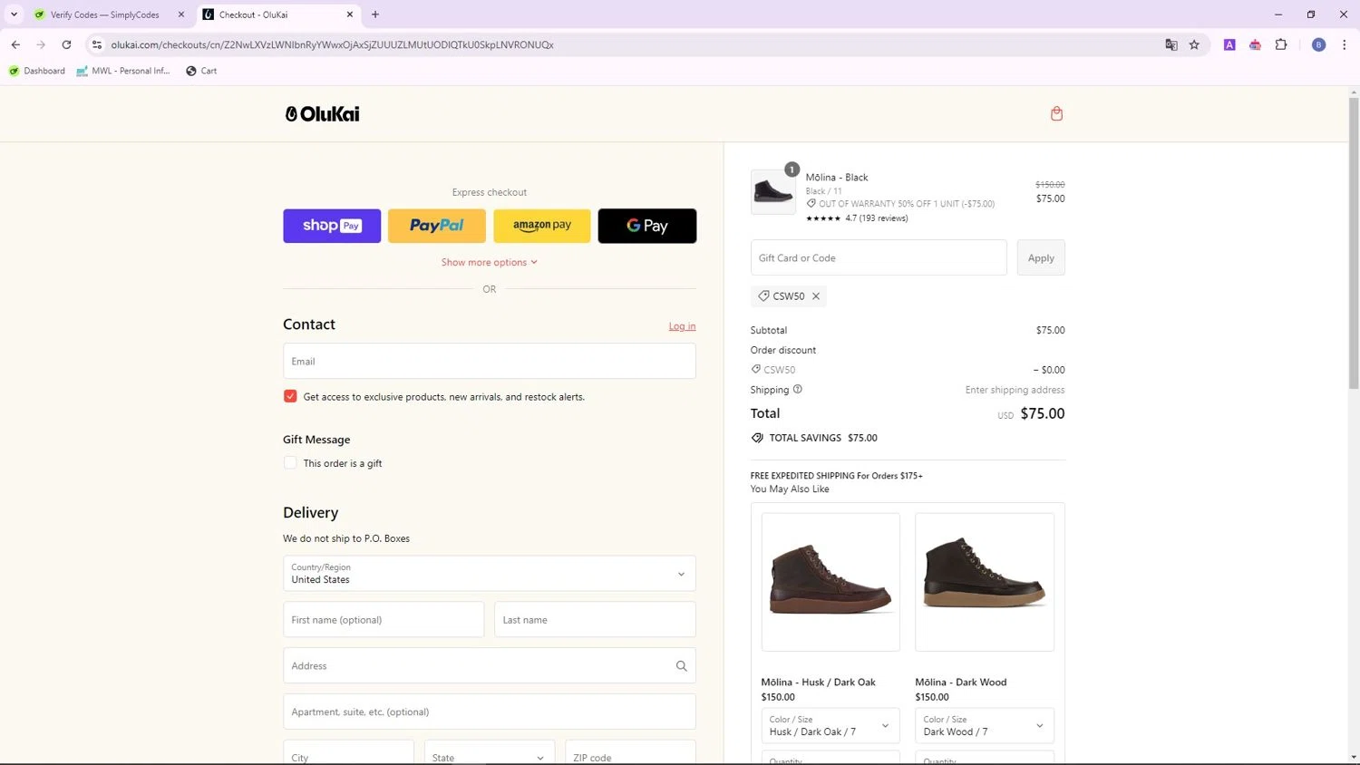
Task: Click the TOTAL SAVINGS $75.00 text
Action: pyautogui.click(x=823, y=438)
